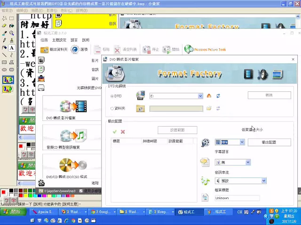
Task: Click the 檔案標題 Unknown text field
Action: pyautogui.click(x=237, y=198)
